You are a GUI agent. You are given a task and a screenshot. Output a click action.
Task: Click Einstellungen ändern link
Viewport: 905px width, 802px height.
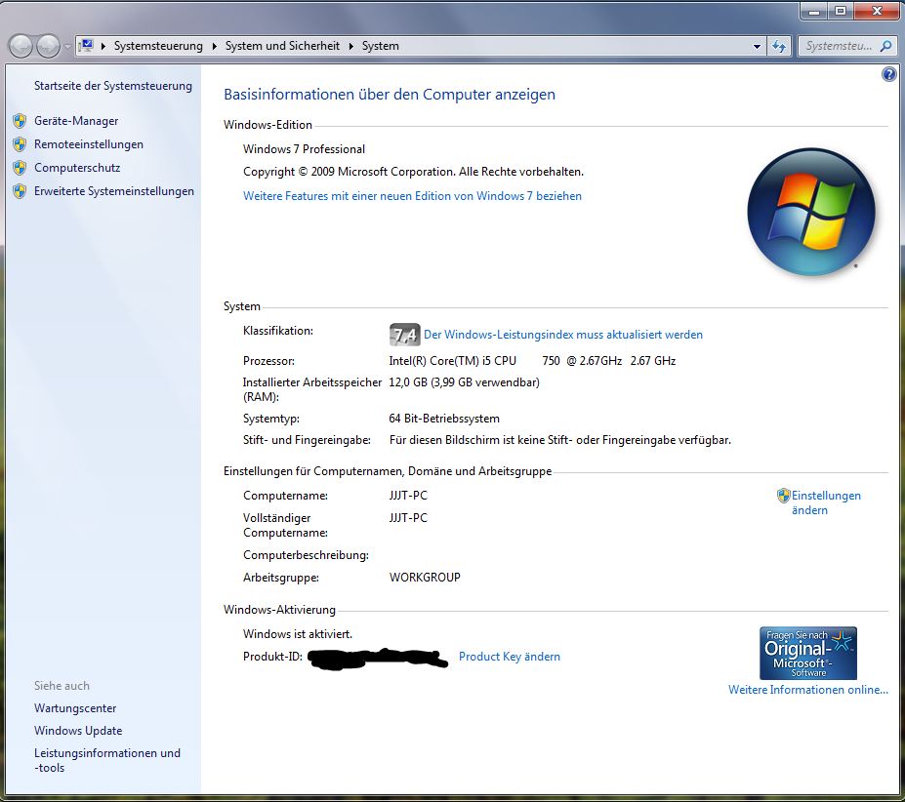click(826, 502)
